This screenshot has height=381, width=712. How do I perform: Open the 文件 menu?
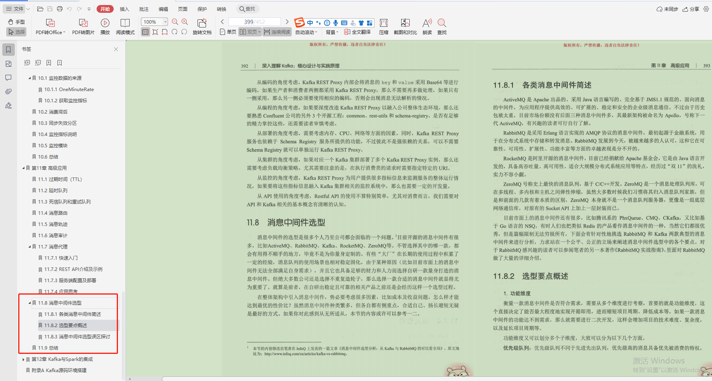tap(15, 9)
